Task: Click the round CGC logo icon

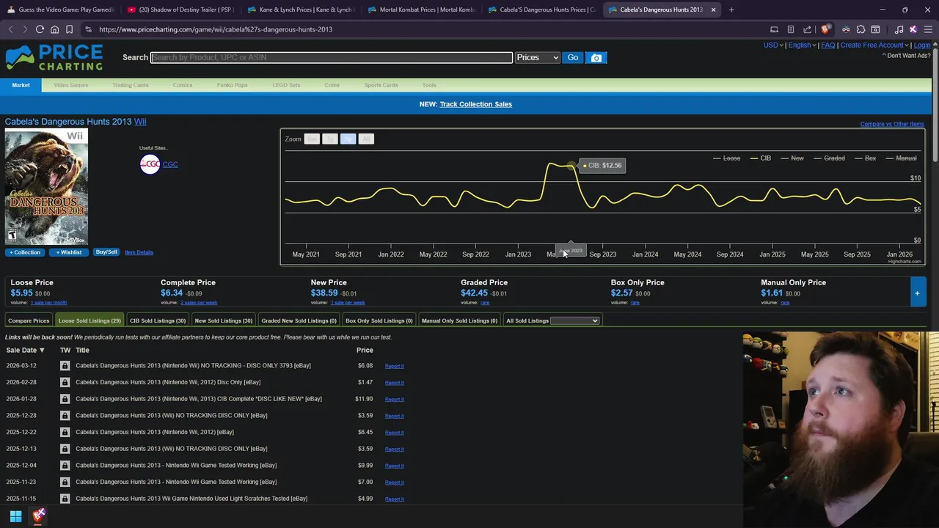Action: click(x=150, y=164)
